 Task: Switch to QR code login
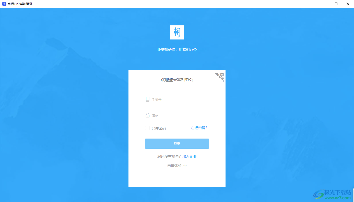(220, 77)
